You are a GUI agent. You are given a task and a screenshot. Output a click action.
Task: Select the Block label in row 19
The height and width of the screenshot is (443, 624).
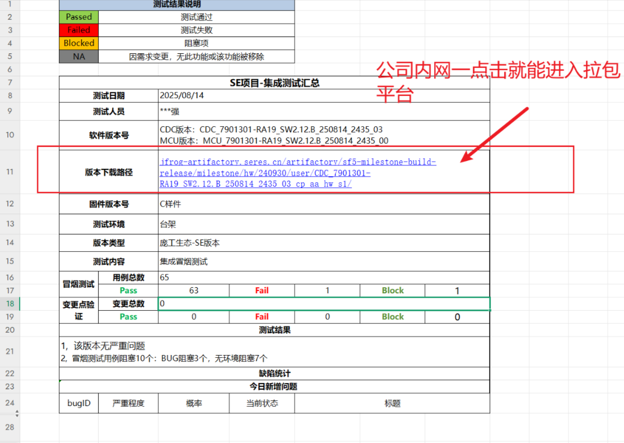point(393,317)
